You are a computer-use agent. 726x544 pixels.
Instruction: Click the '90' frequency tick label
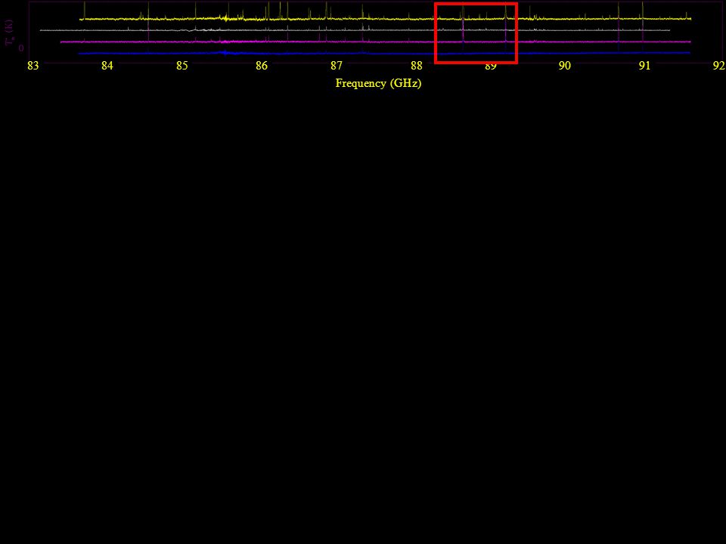pos(564,66)
